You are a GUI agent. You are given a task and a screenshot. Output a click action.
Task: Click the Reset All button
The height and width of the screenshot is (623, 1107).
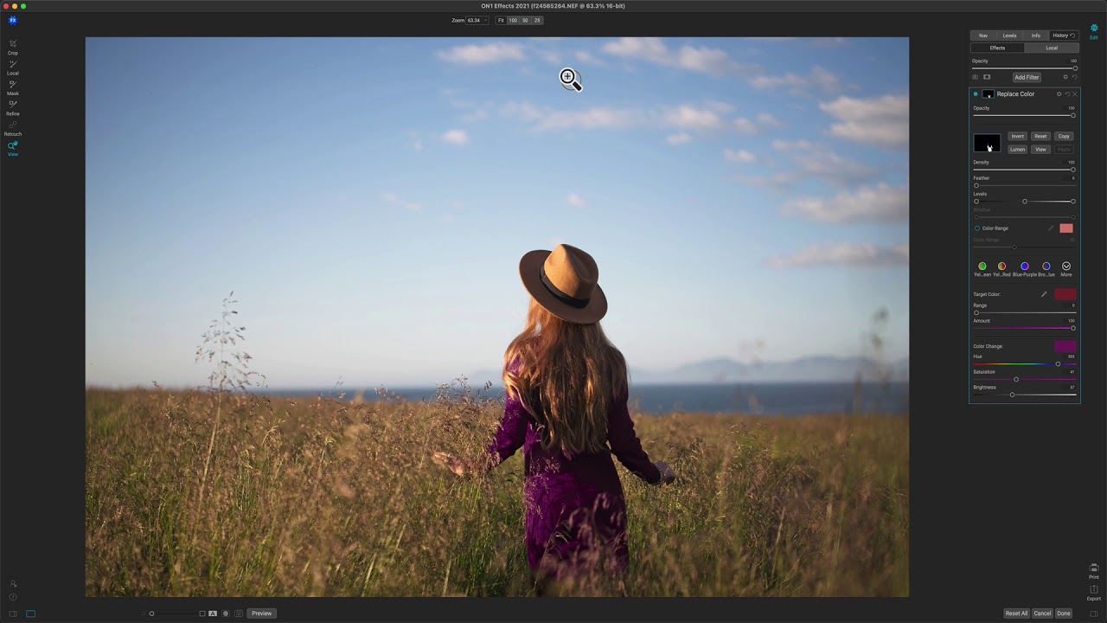coord(1016,613)
